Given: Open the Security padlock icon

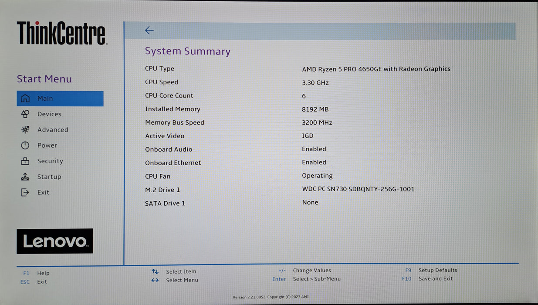Looking at the screenshot, I should (25, 161).
